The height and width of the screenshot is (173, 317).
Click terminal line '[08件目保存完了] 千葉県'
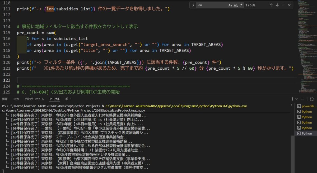78,128
